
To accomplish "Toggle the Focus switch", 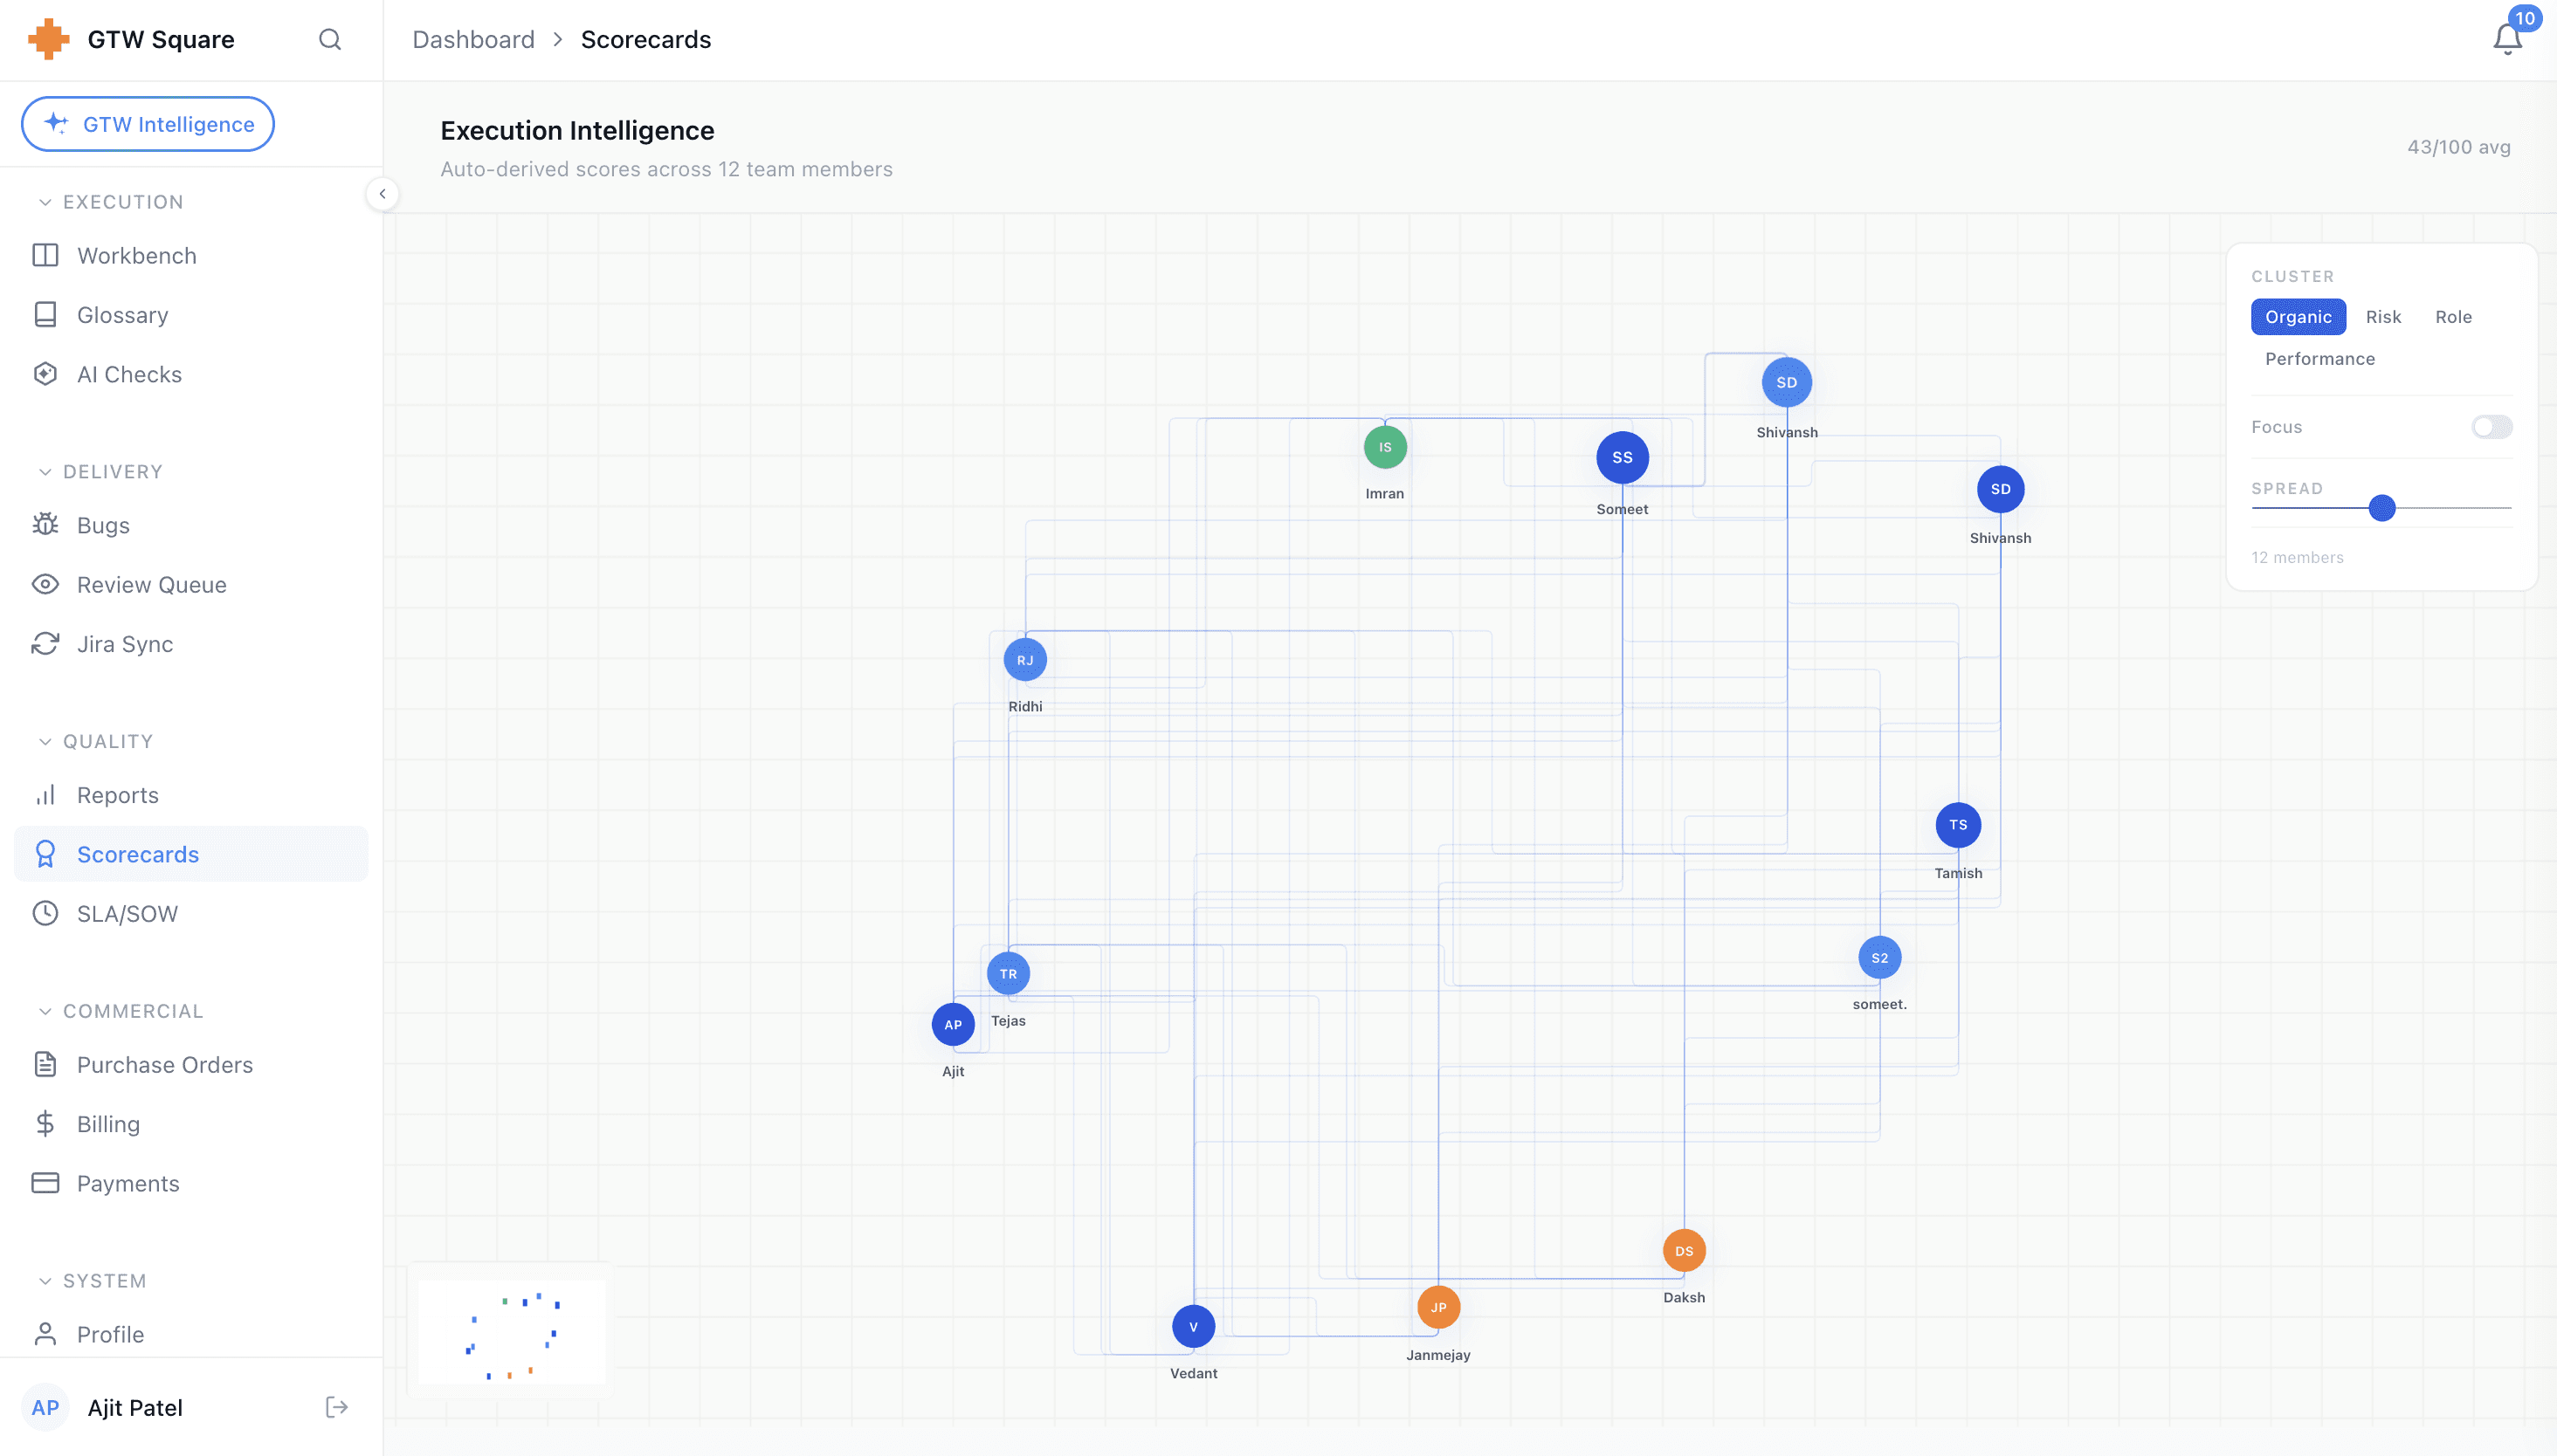I will [2491, 427].
